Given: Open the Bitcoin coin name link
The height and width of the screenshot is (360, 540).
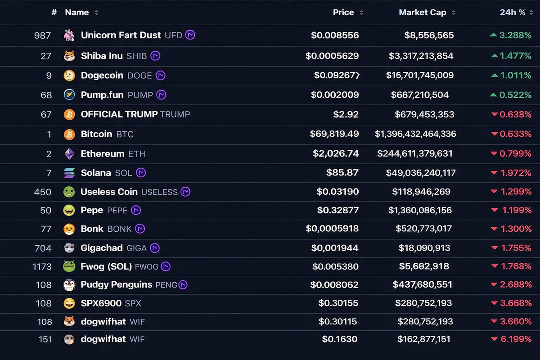Looking at the screenshot, I should 96,134.
